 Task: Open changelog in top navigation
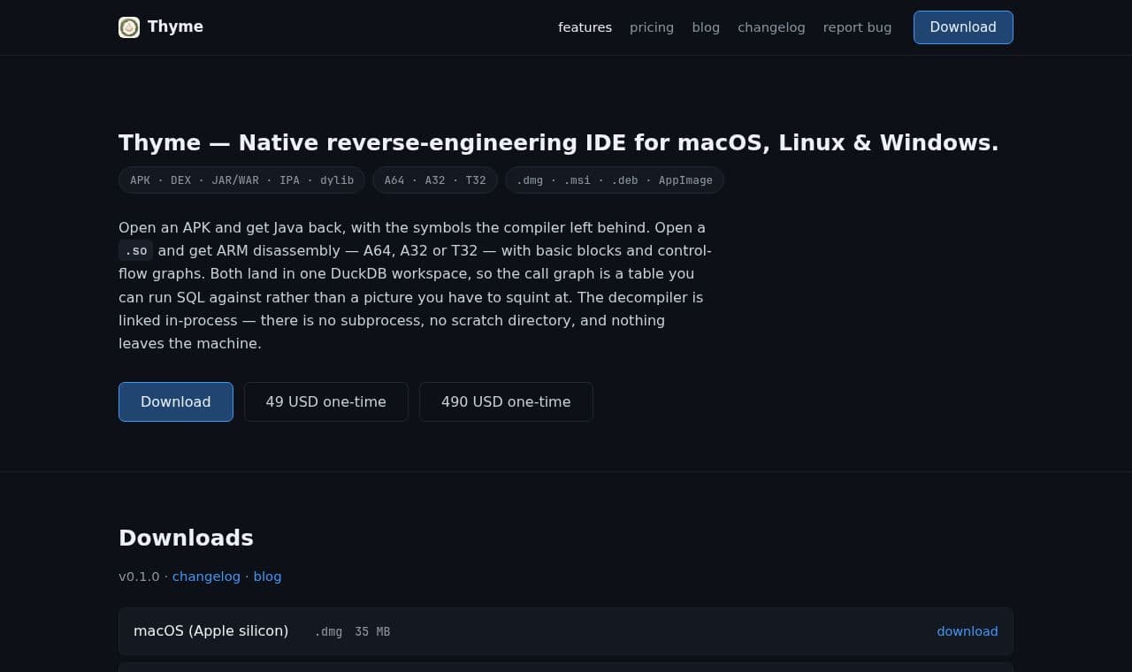[x=771, y=27]
